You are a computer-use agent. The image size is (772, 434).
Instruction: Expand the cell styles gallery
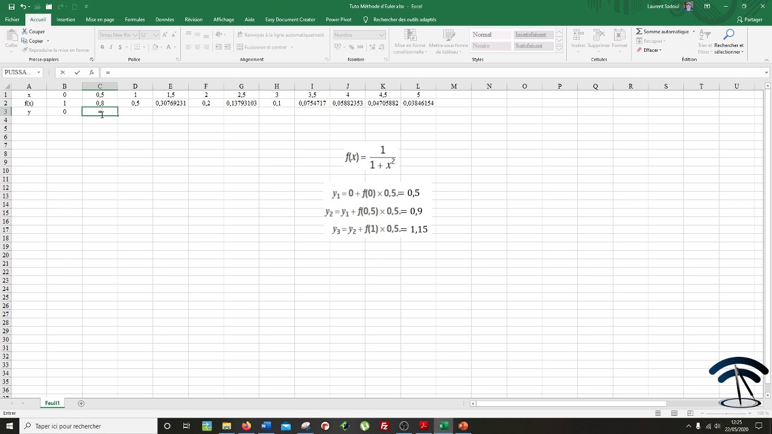(x=559, y=49)
